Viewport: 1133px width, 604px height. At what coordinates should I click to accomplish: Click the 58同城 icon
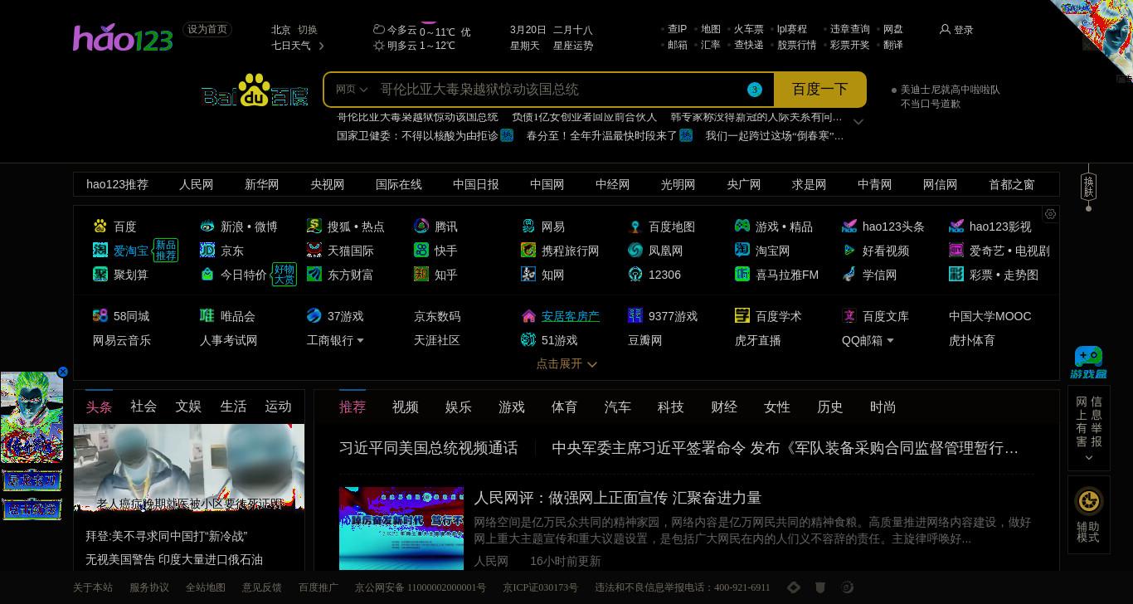pyautogui.click(x=100, y=315)
